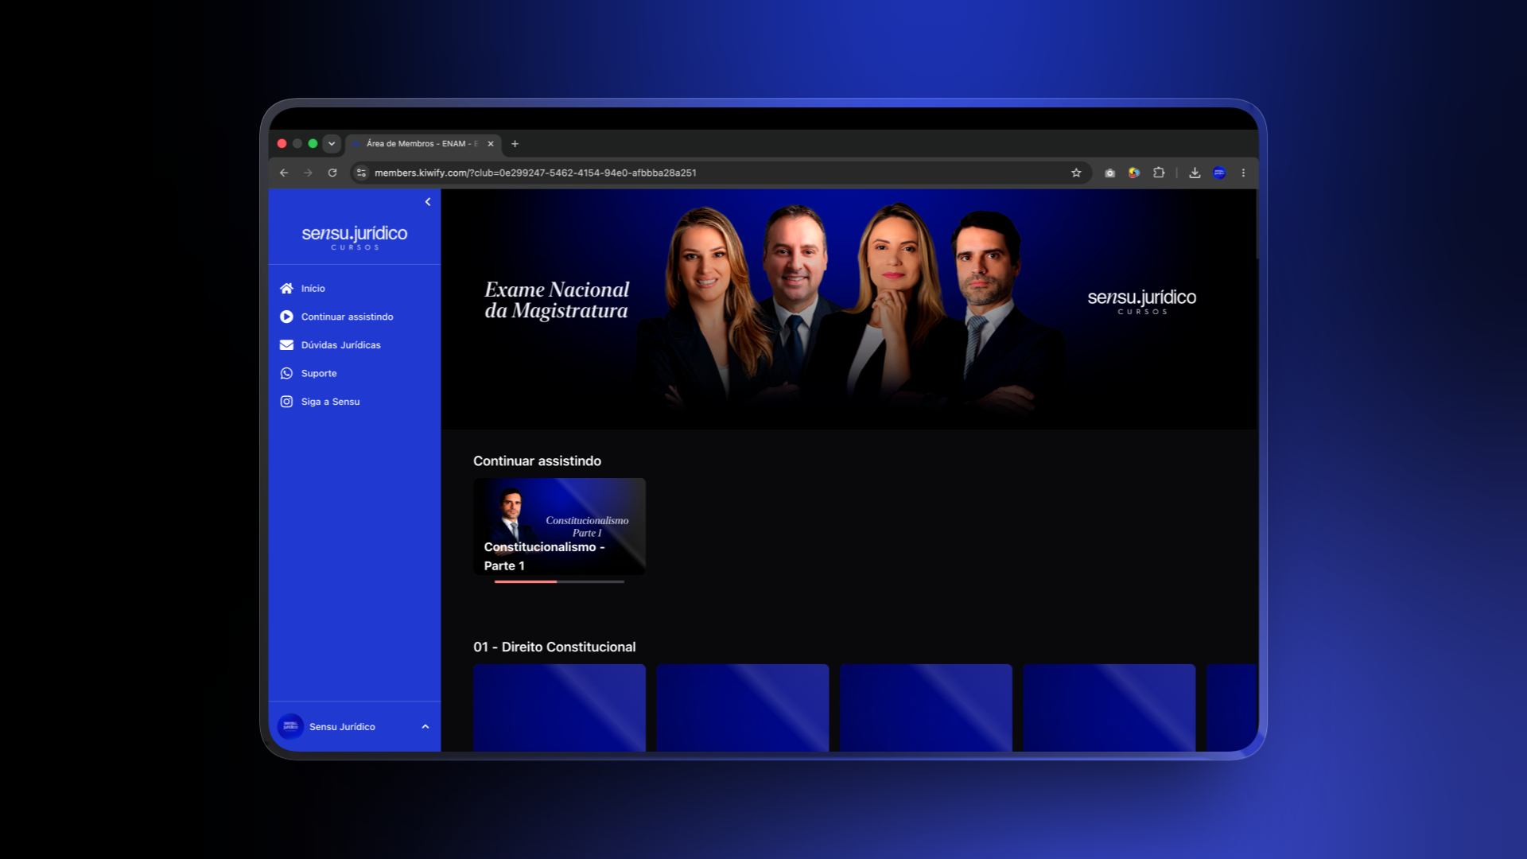The width and height of the screenshot is (1527, 859).
Task: Click the Exame Nacional da Magistratura banner
Action: (849, 309)
